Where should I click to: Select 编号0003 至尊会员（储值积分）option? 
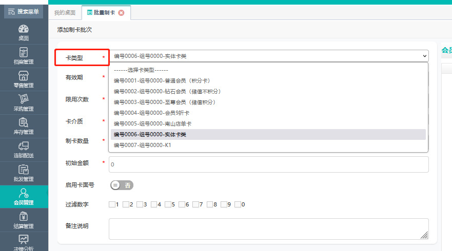(x=268, y=102)
